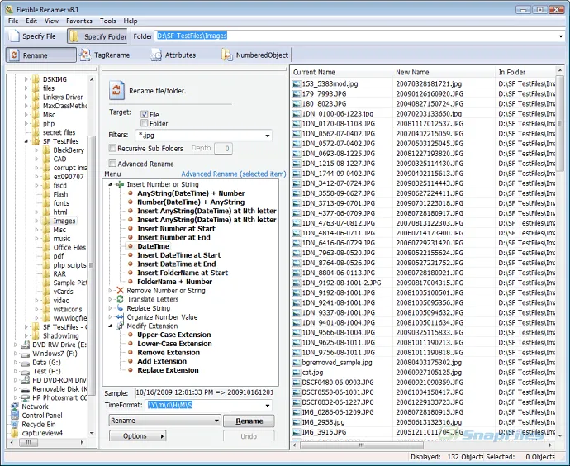This screenshot has height=466, width=570.
Task: Click the New Name column header
Action: point(444,72)
